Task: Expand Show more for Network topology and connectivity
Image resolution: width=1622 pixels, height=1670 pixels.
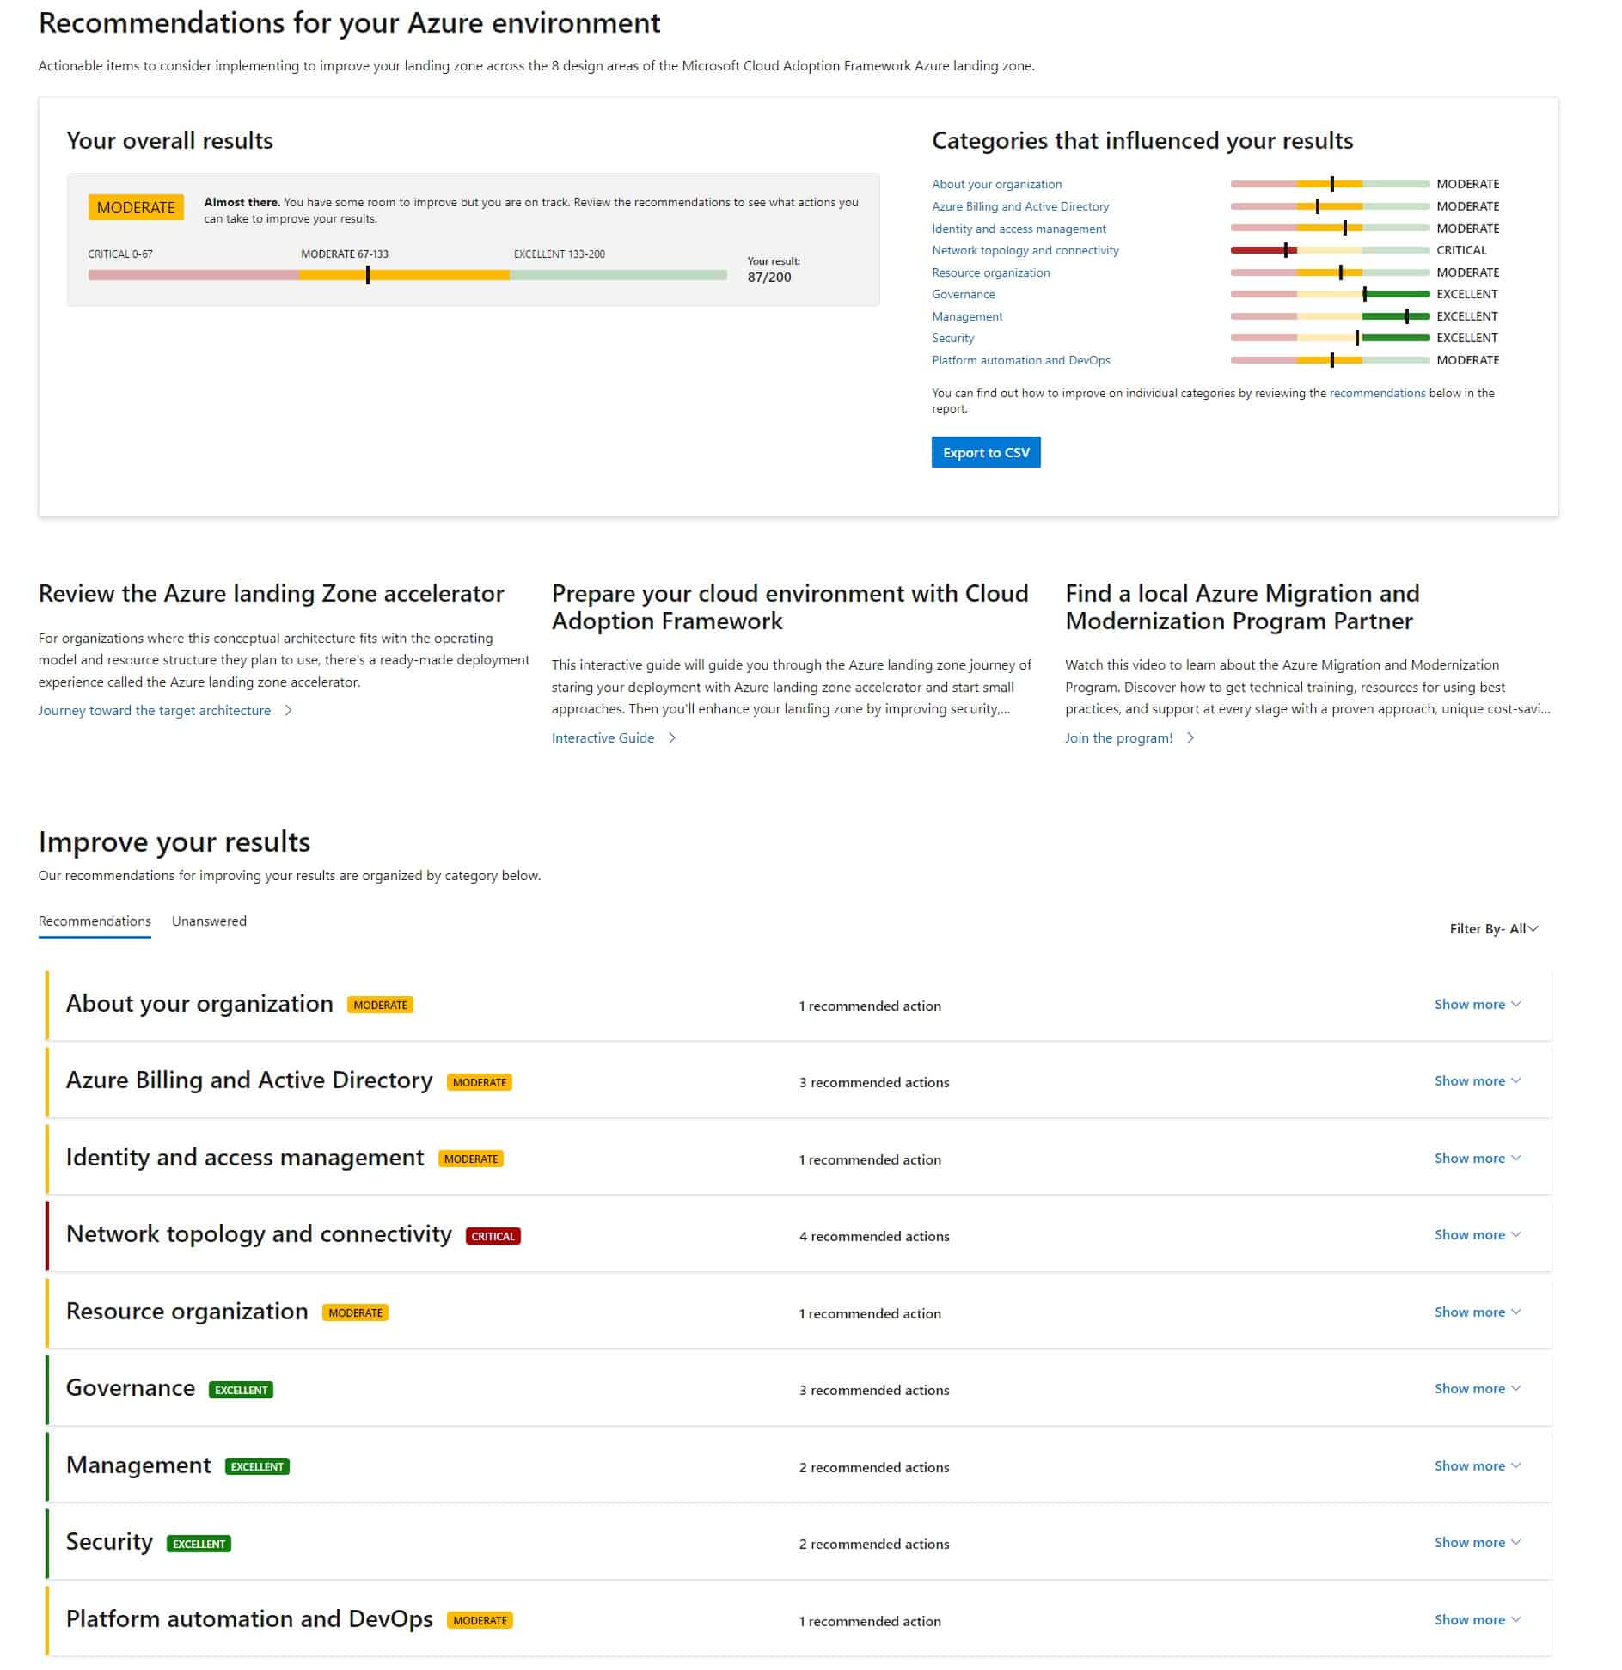Action: (x=1478, y=1234)
